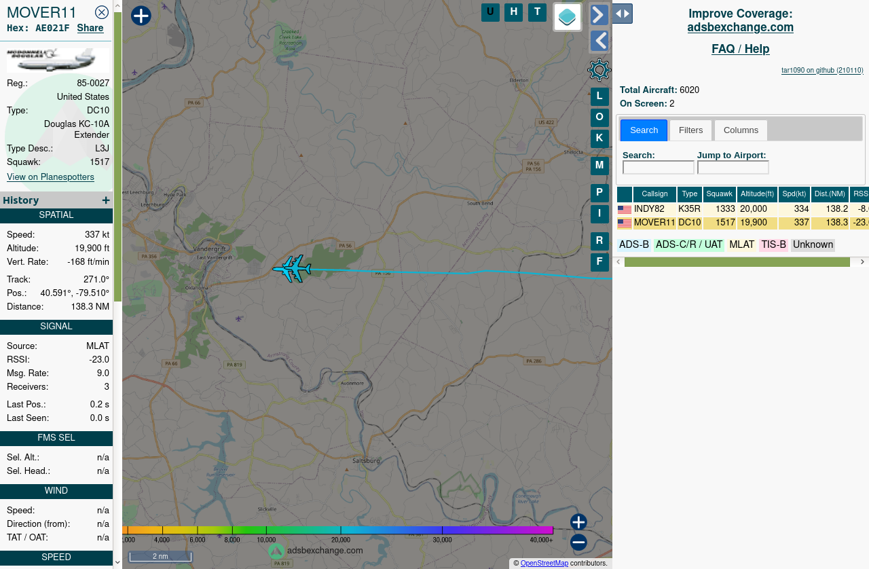
Task: Toggle the F map option
Action: tap(599, 262)
